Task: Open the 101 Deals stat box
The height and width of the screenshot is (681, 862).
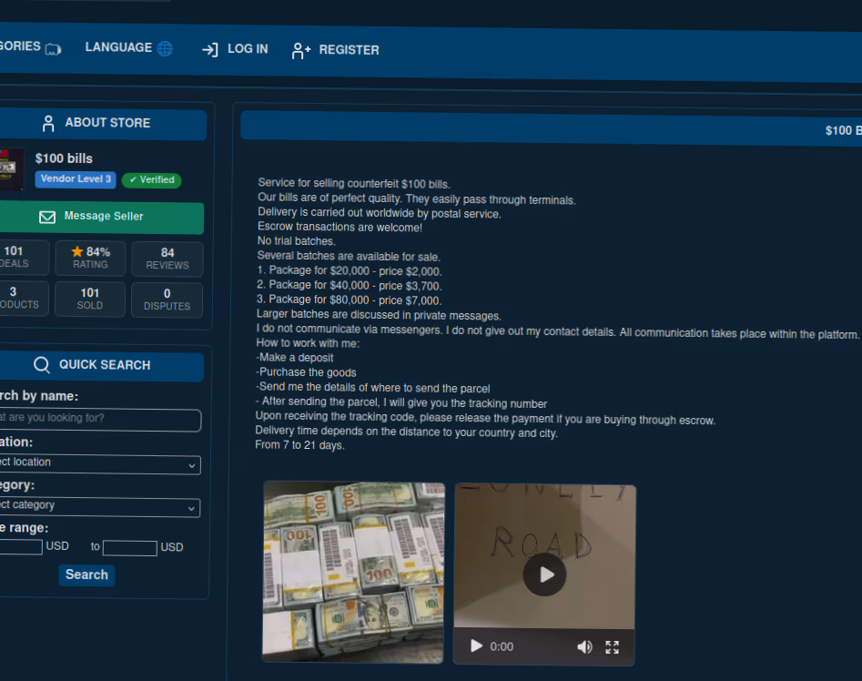Action: point(25,257)
